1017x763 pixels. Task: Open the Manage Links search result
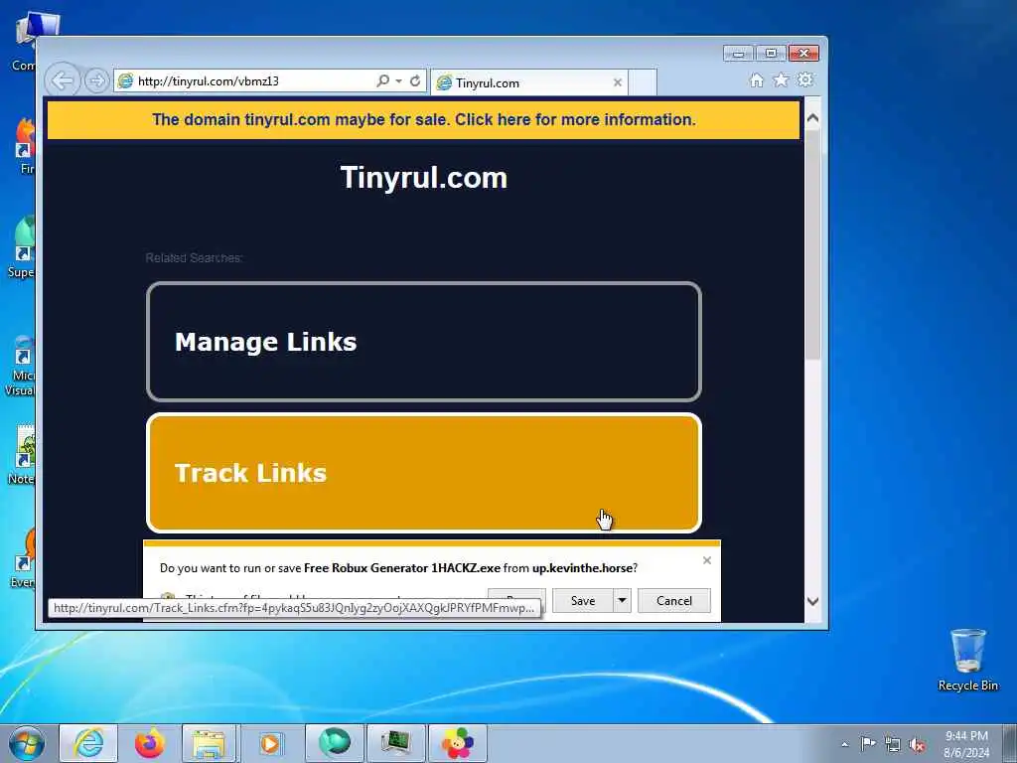click(424, 342)
